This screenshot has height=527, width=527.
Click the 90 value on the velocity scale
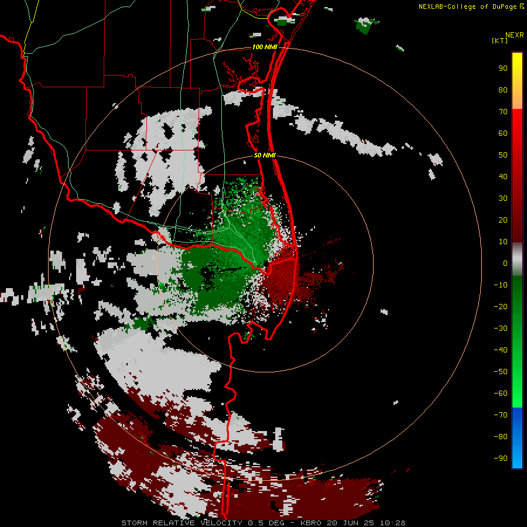pos(503,69)
